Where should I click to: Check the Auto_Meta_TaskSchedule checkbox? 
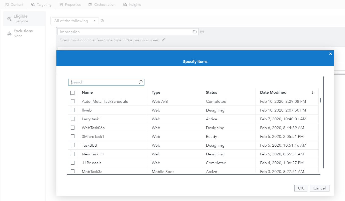72,101
